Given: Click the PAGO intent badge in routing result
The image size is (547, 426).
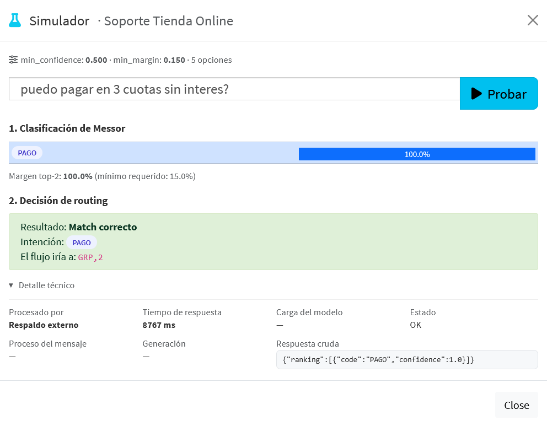Looking at the screenshot, I should click(x=82, y=242).
